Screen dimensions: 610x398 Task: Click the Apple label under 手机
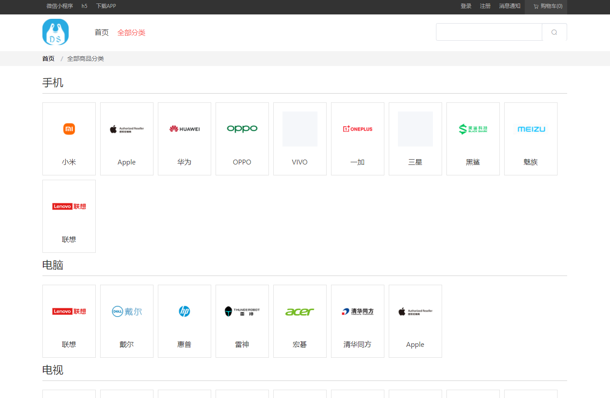(x=127, y=162)
